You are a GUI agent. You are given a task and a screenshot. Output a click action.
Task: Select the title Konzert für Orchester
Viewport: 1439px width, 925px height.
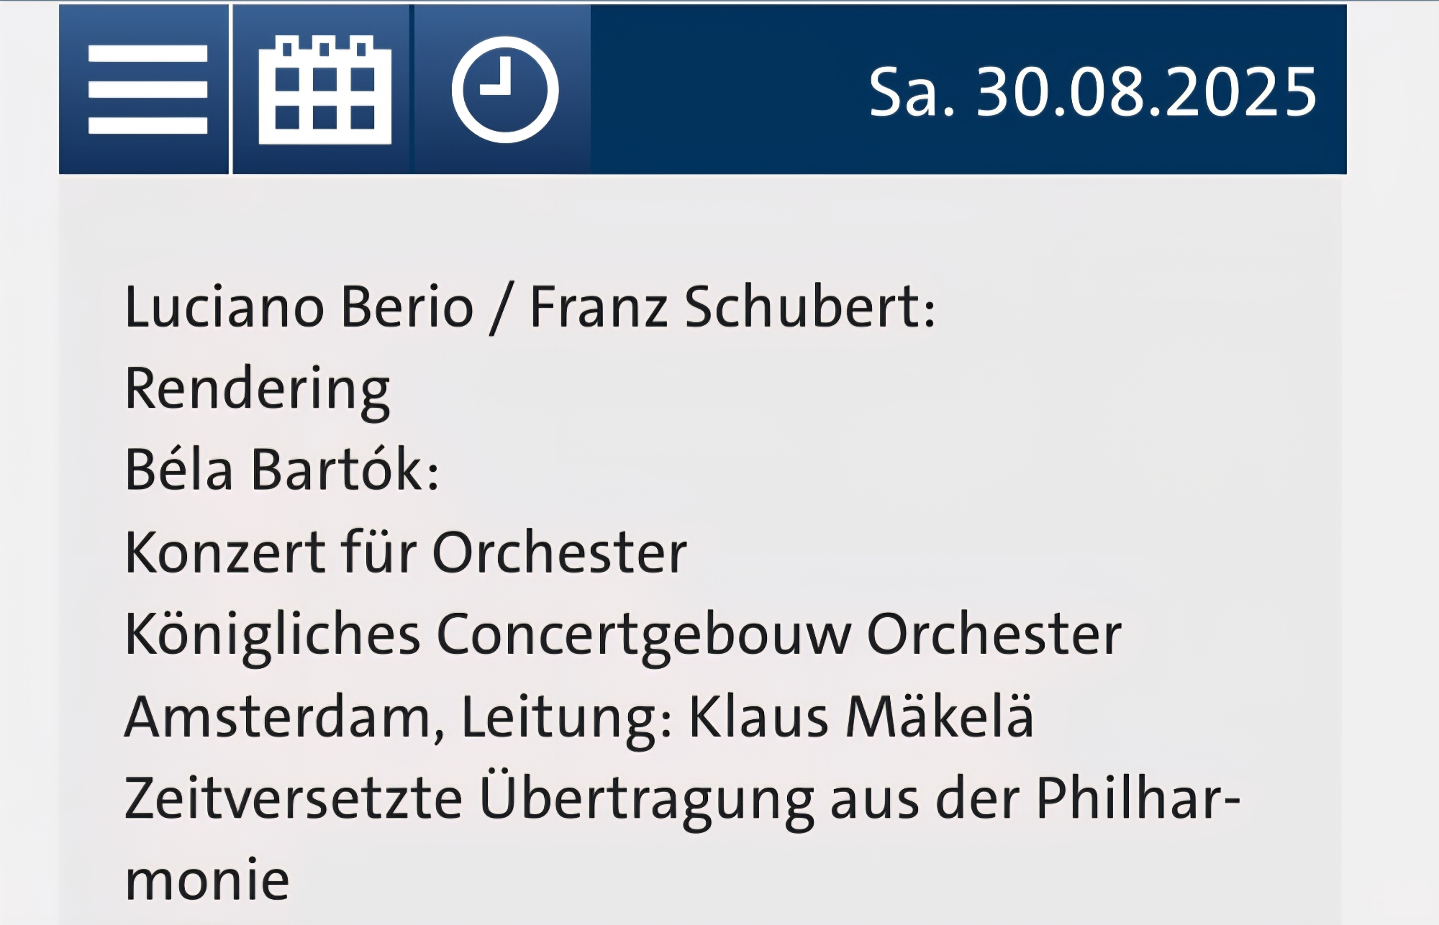tap(406, 552)
